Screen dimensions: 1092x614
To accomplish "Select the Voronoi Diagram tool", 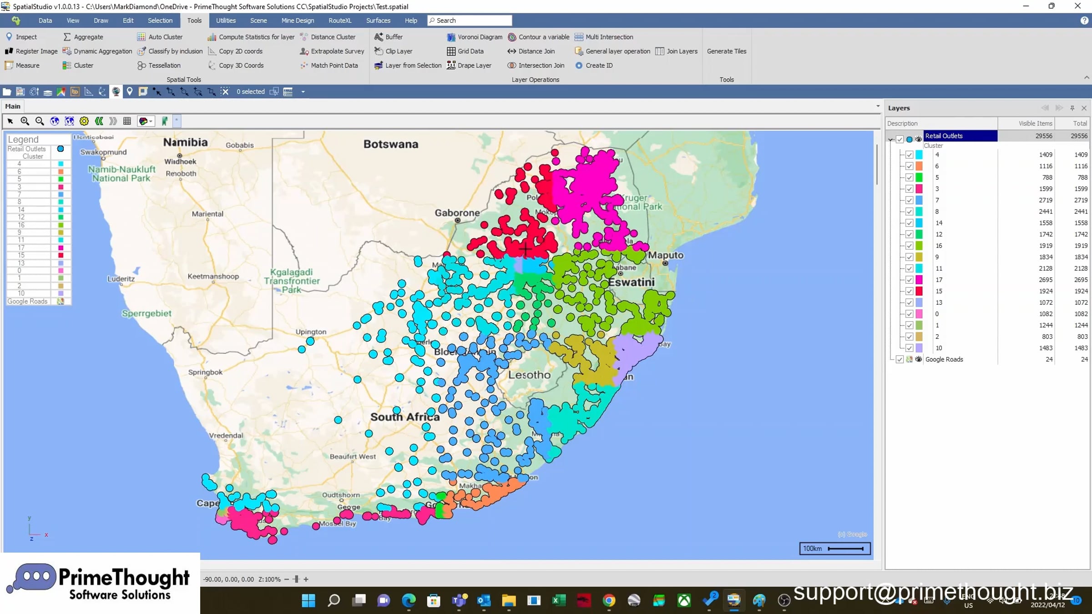I will [475, 37].
